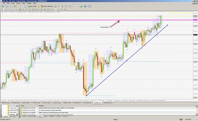
Task: Toggle chart auto scroll
Action: [x=73, y=6]
